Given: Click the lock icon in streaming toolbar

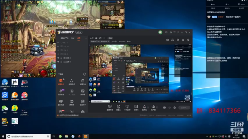Looking at the screenshot, I should 173,40.
